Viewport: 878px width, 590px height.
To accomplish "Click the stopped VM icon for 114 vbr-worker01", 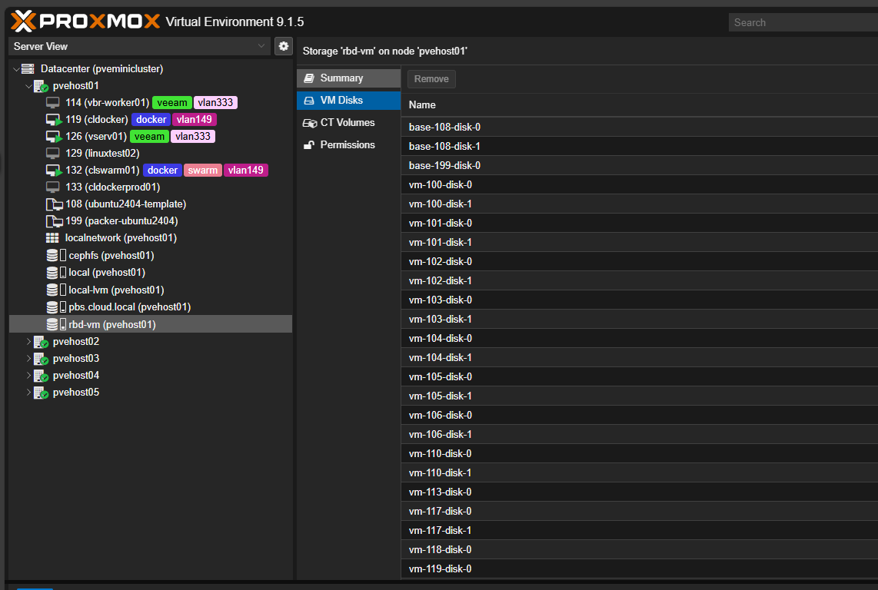I will tap(52, 102).
